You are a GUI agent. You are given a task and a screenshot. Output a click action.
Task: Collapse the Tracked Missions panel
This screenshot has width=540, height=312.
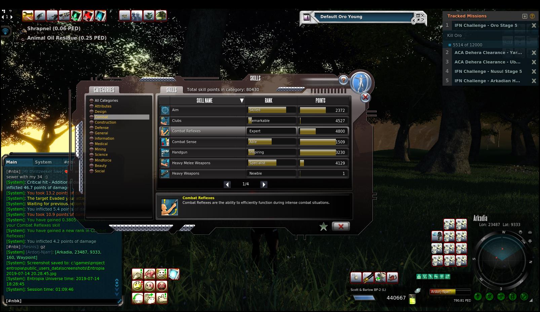525,16
